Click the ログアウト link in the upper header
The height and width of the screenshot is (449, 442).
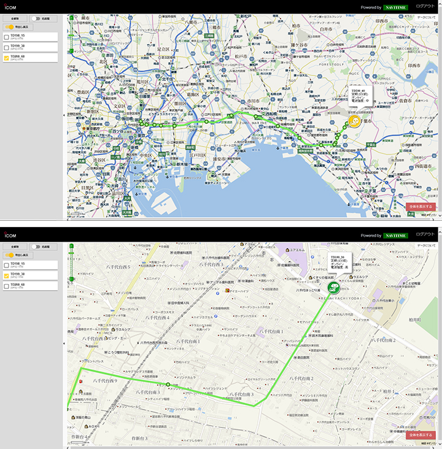425,6
